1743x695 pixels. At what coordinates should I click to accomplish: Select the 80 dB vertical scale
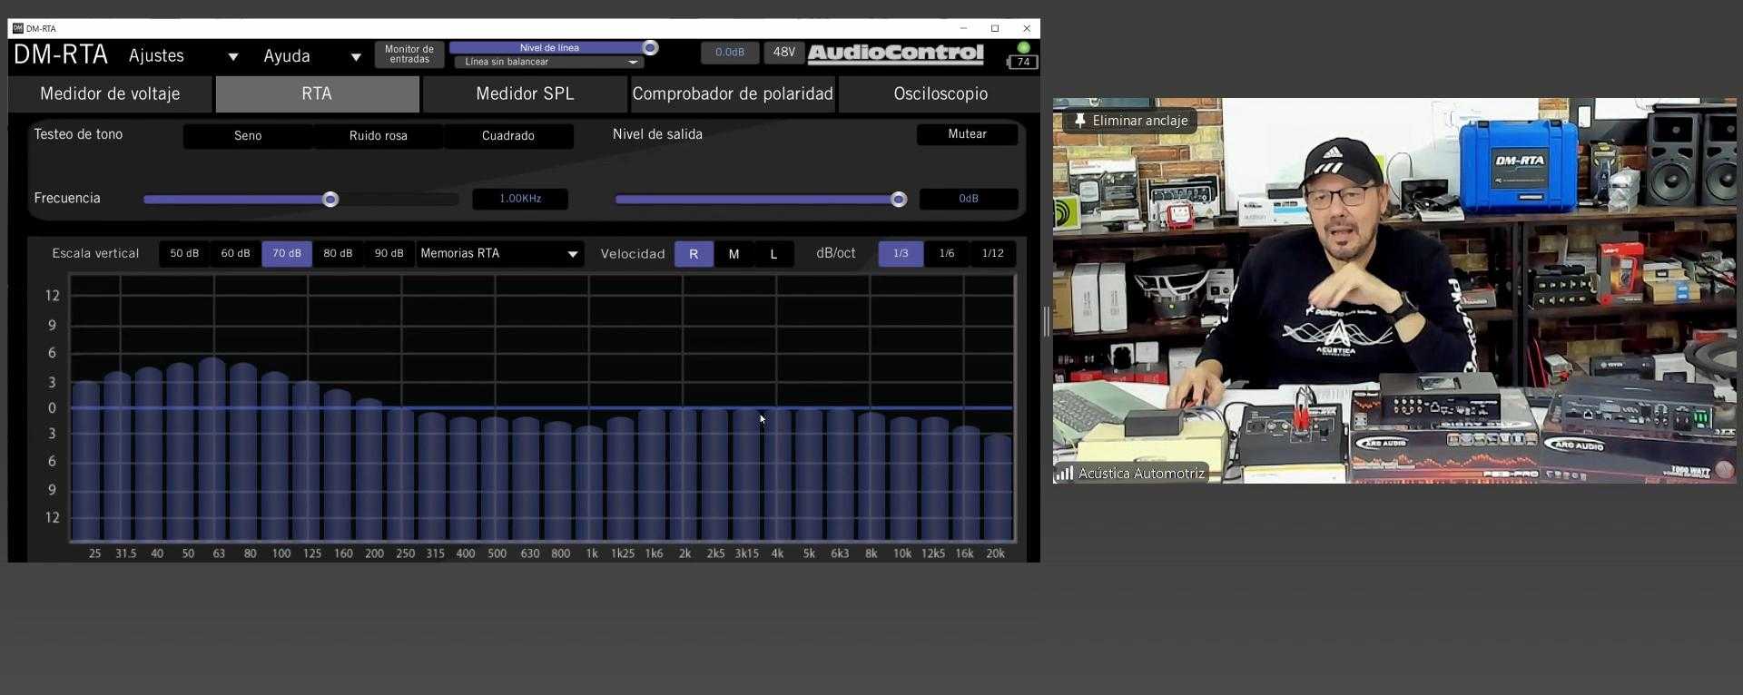[x=338, y=253]
